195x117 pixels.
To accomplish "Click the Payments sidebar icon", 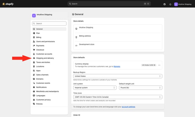I will tap(34, 46).
